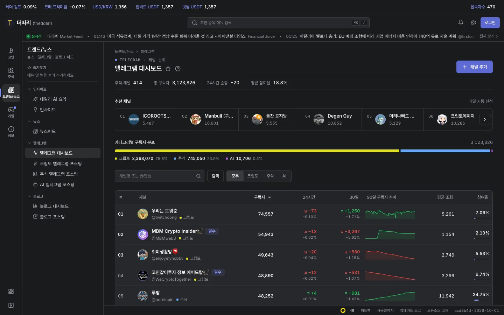
Task: Expand the news ticker via 전체 보기
Action: [489, 36]
